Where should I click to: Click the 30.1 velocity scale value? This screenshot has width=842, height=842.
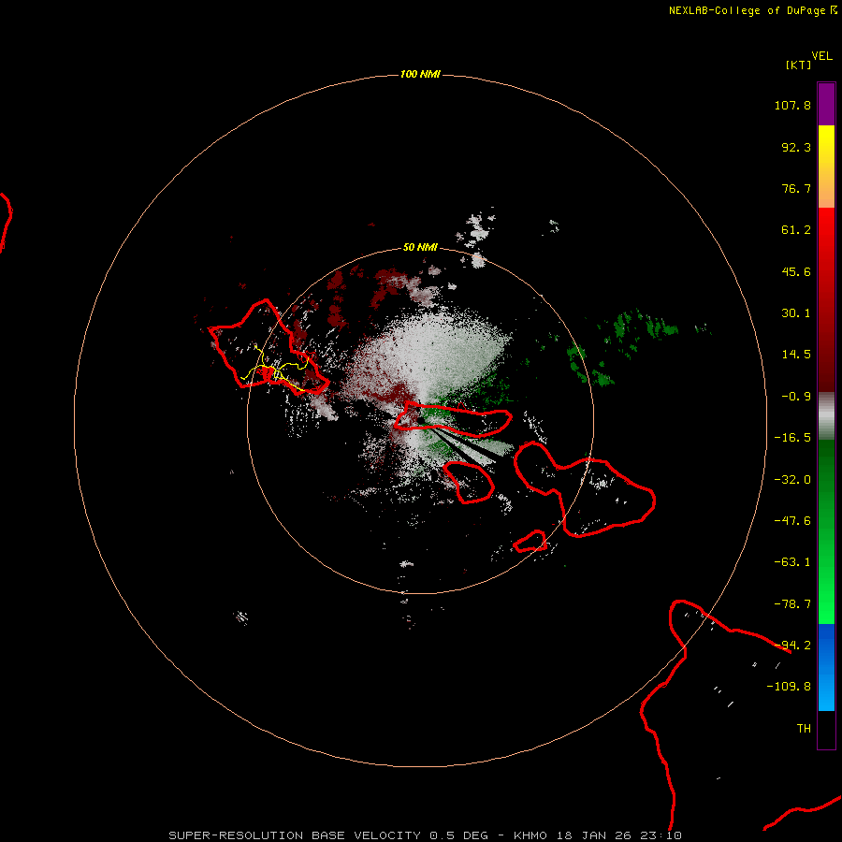pyautogui.click(x=796, y=313)
